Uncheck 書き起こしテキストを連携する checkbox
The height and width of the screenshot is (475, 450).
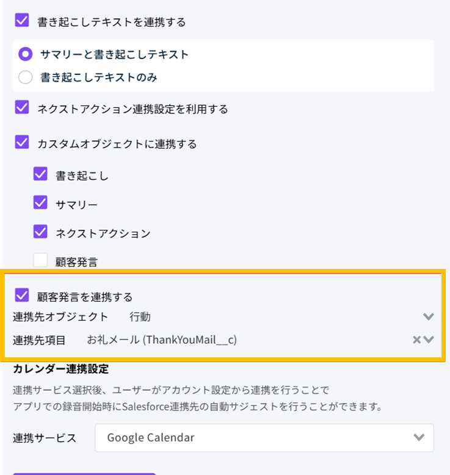click(x=22, y=20)
